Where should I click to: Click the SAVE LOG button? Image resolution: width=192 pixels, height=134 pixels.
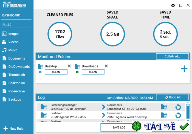click(119, 127)
